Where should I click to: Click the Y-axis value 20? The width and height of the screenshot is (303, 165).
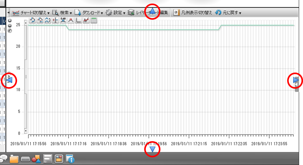(x=18, y=47)
